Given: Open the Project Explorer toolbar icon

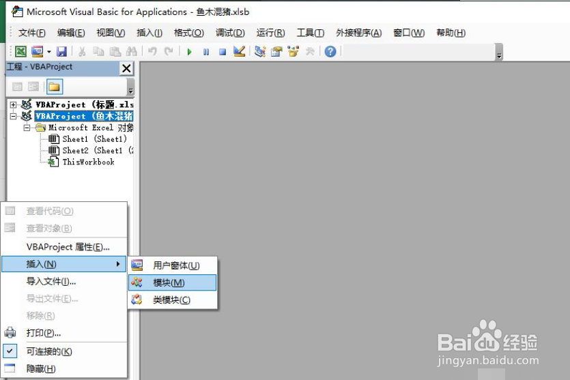Looking at the screenshot, I should (260, 52).
